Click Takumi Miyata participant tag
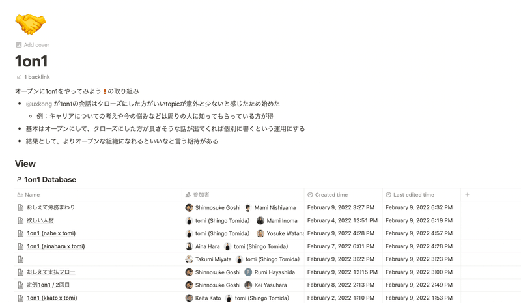The image size is (521, 303). 208,259
